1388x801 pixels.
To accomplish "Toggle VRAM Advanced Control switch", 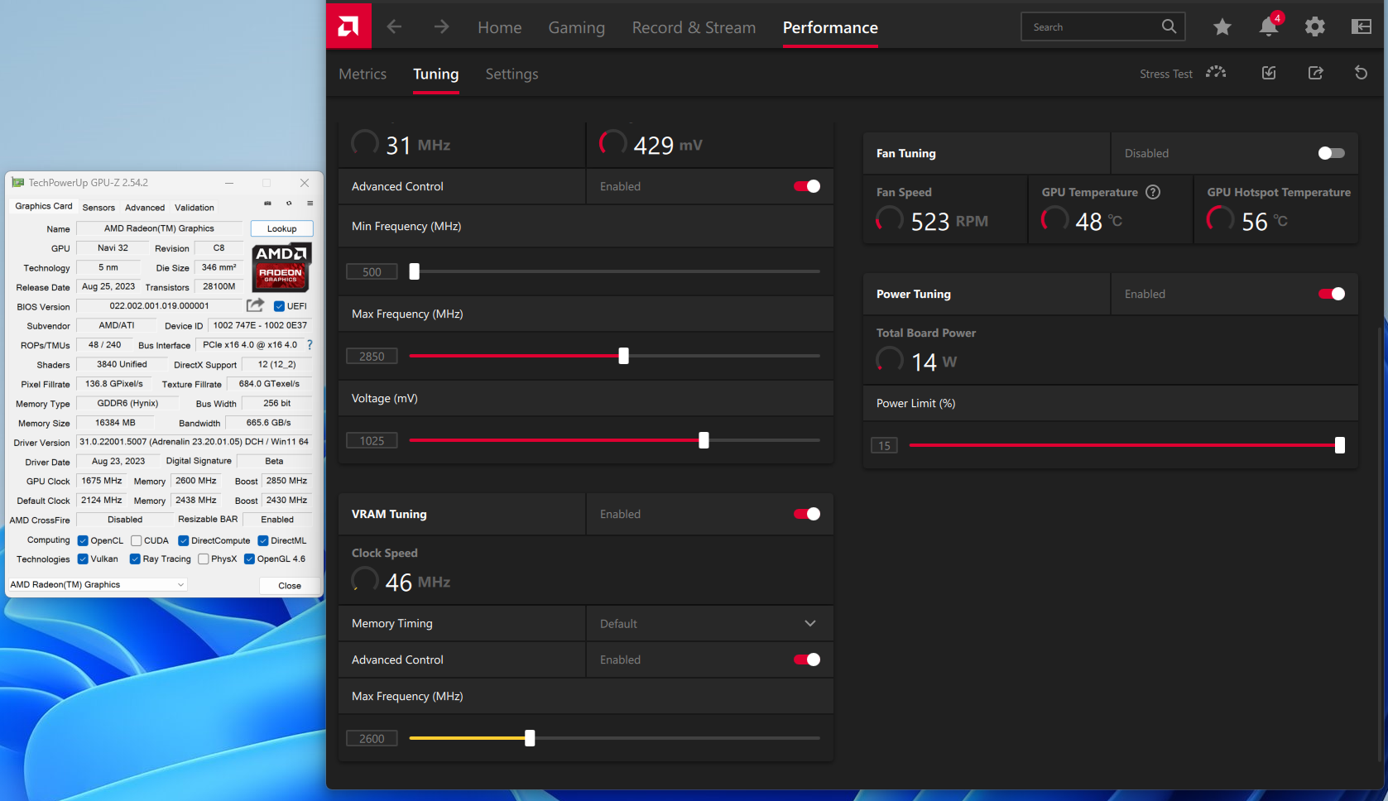I will [x=807, y=660].
